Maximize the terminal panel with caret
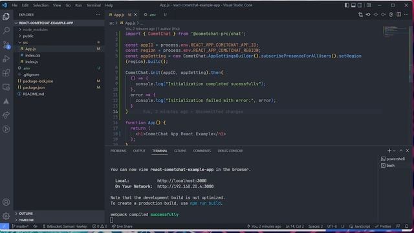414x233 pixels. click(401, 151)
